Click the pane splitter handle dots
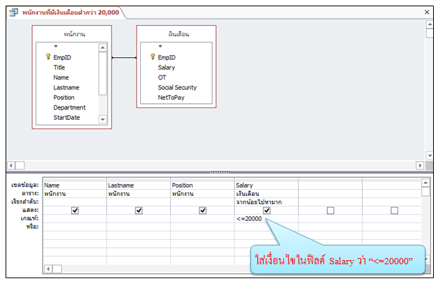This screenshot has height=281, width=438. (220, 172)
